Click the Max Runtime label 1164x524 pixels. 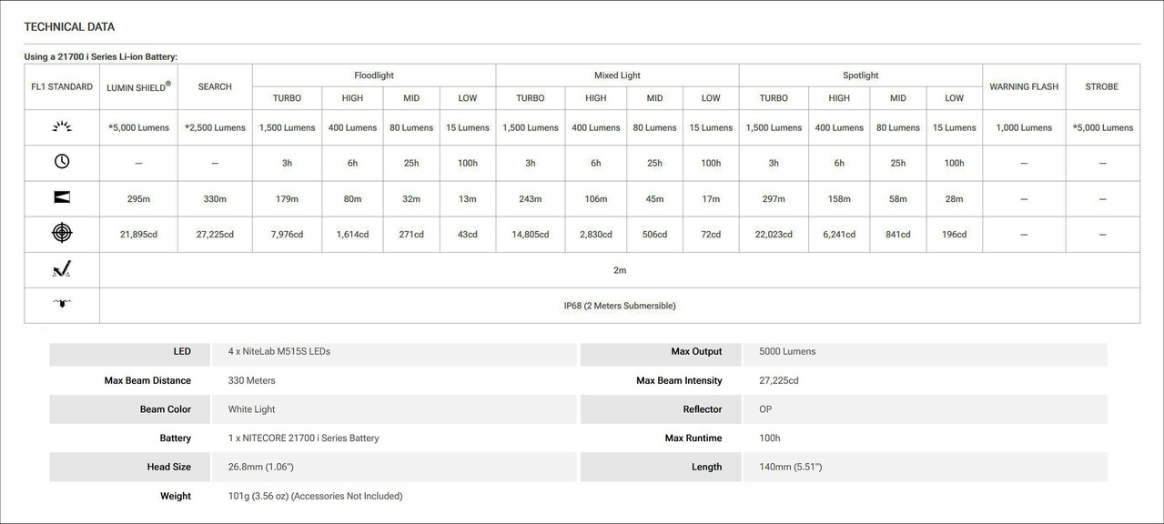coord(693,438)
